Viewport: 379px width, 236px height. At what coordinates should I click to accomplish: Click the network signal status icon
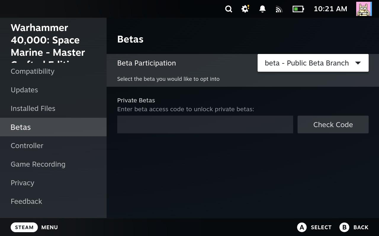(x=279, y=9)
